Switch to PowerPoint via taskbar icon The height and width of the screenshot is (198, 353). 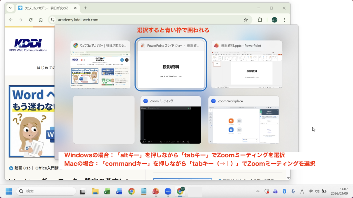pyautogui.click(x=155, y=191)
